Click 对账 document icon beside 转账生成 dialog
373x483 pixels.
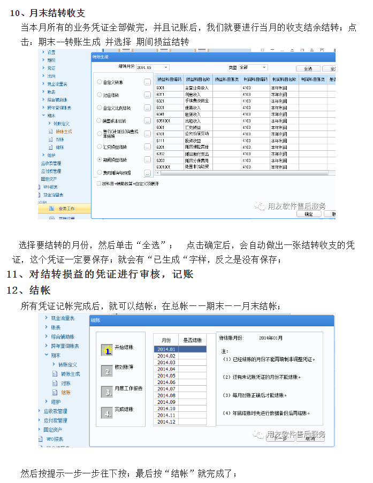pos(50,140)
